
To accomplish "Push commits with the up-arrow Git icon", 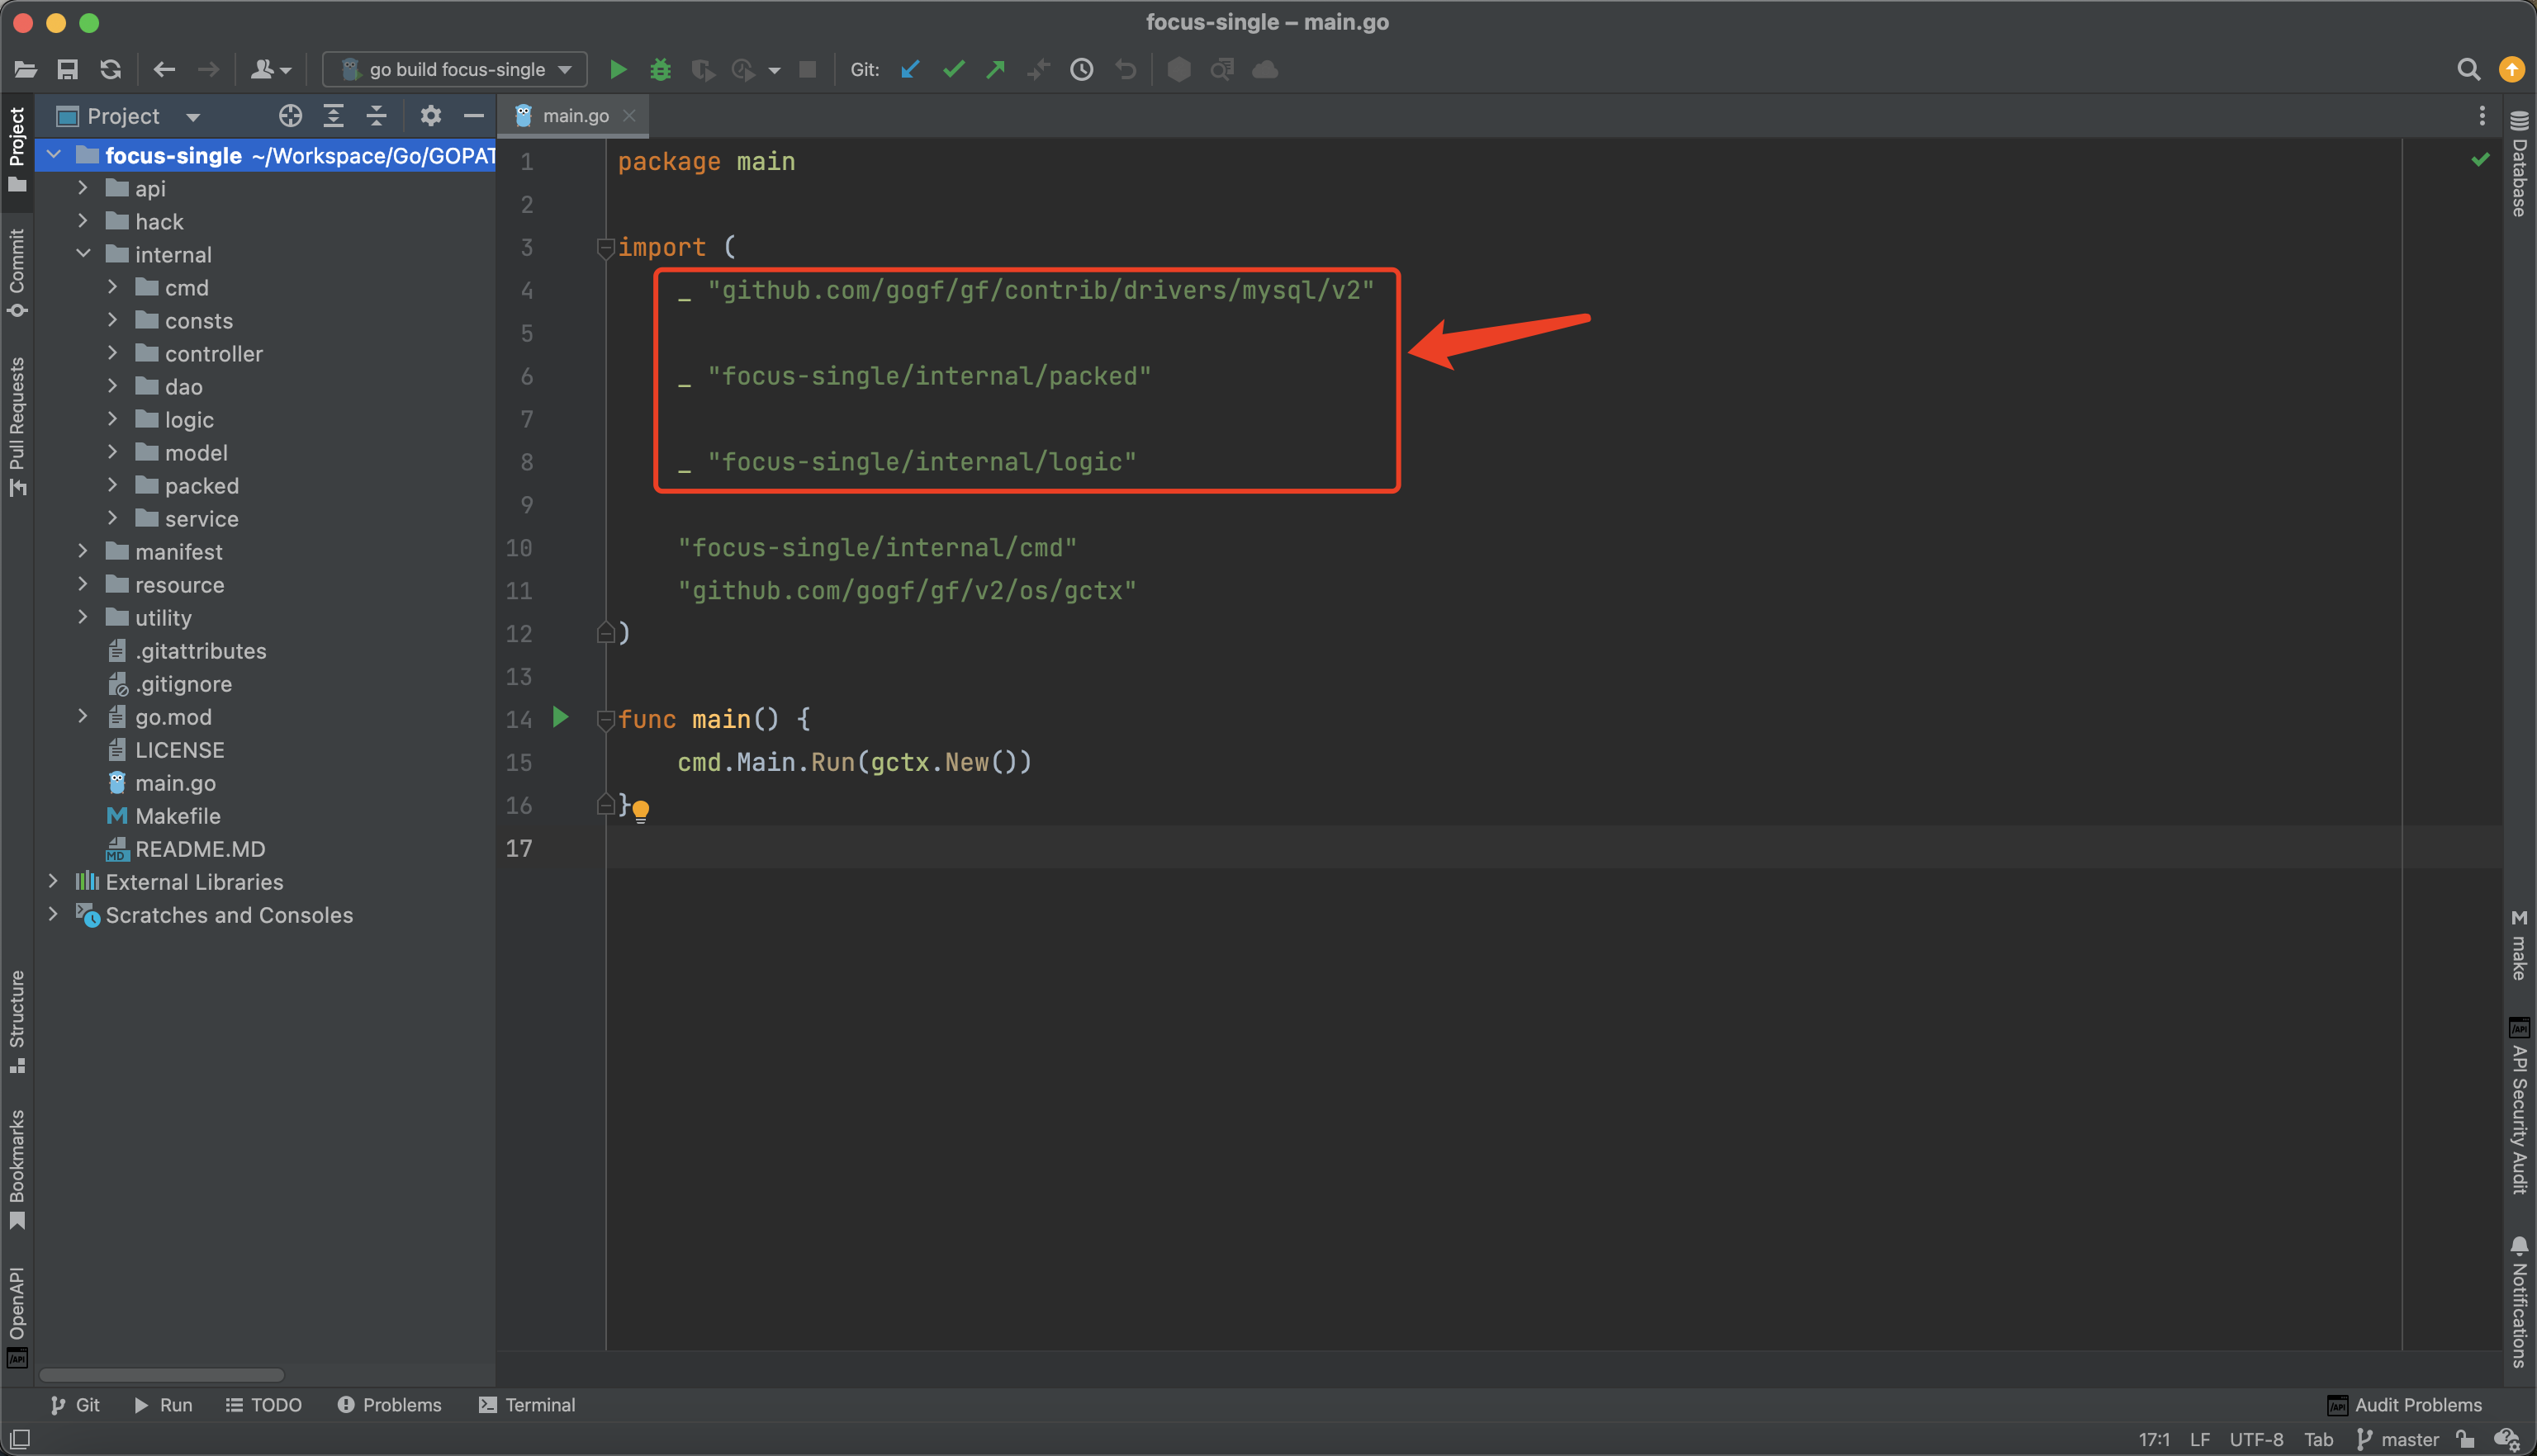I will [x=995, y=69].
